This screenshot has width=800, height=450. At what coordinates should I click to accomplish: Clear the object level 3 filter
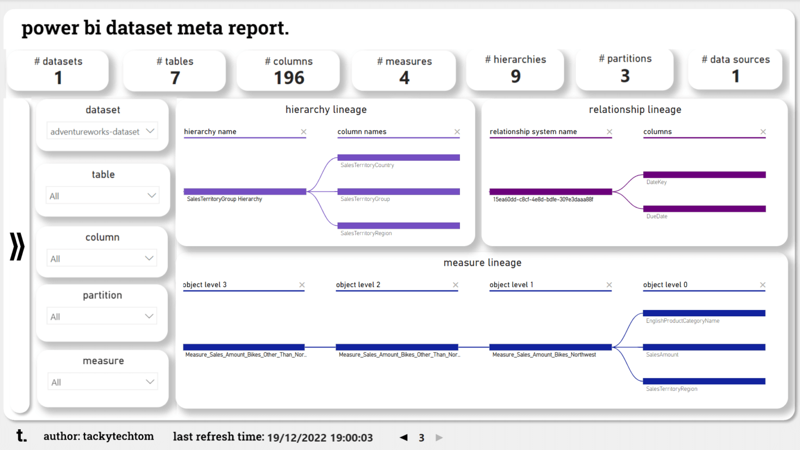coord(302,285)
